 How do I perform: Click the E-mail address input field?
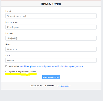click(x=51, y=16)
